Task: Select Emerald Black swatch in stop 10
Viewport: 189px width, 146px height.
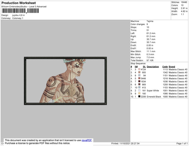Action: pyautogui.click(x=139, y=96)
